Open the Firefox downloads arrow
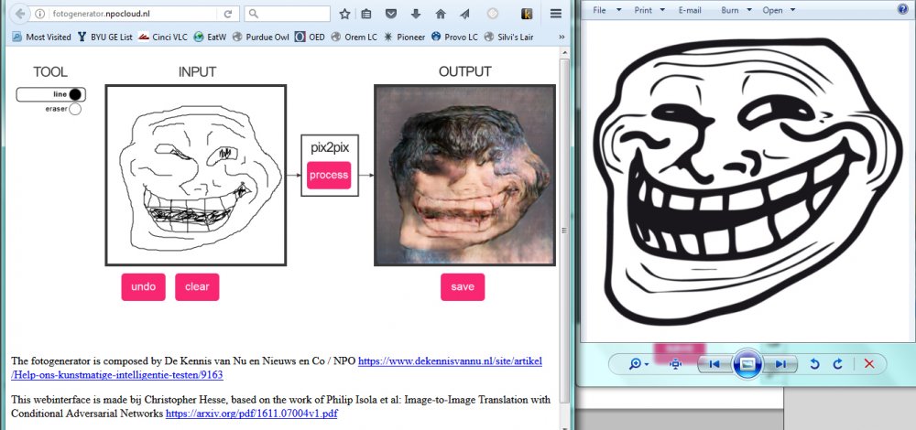The height and width of the screenshot is (430, 916). coord(416,14)
